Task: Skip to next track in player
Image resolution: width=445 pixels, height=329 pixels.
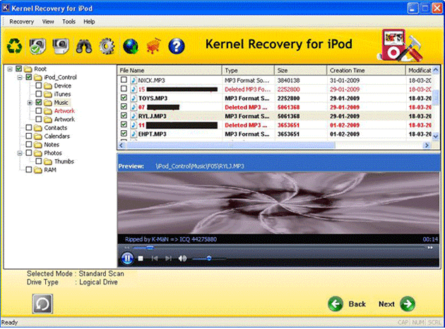Action: [x=168, y=258]
